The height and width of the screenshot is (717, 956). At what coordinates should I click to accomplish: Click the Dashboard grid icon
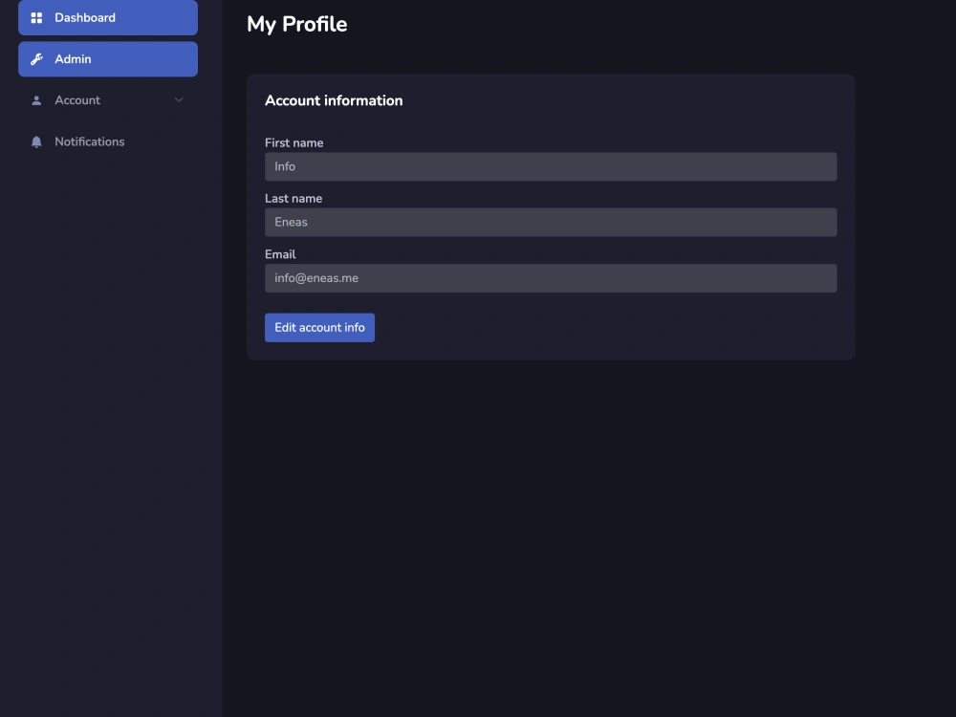coord(36,17)
